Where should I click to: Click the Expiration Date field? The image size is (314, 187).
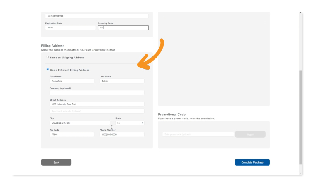71,28
